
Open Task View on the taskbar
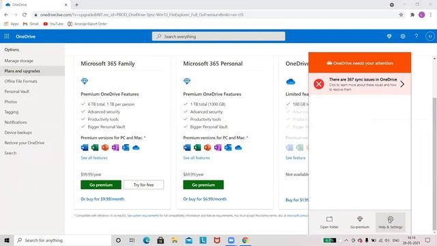point(132,240)
